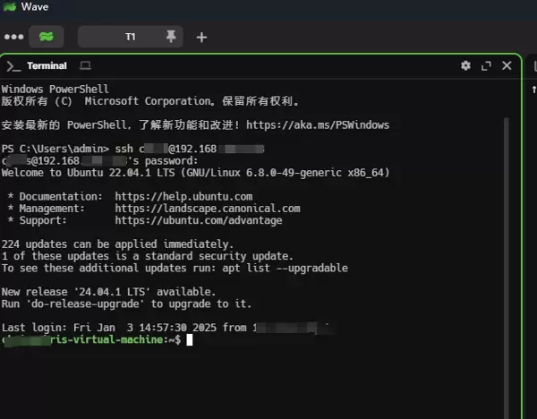Screen dimensions: 537x419
Task: Add a new tab with the plus button
Action: coord(201,37)
